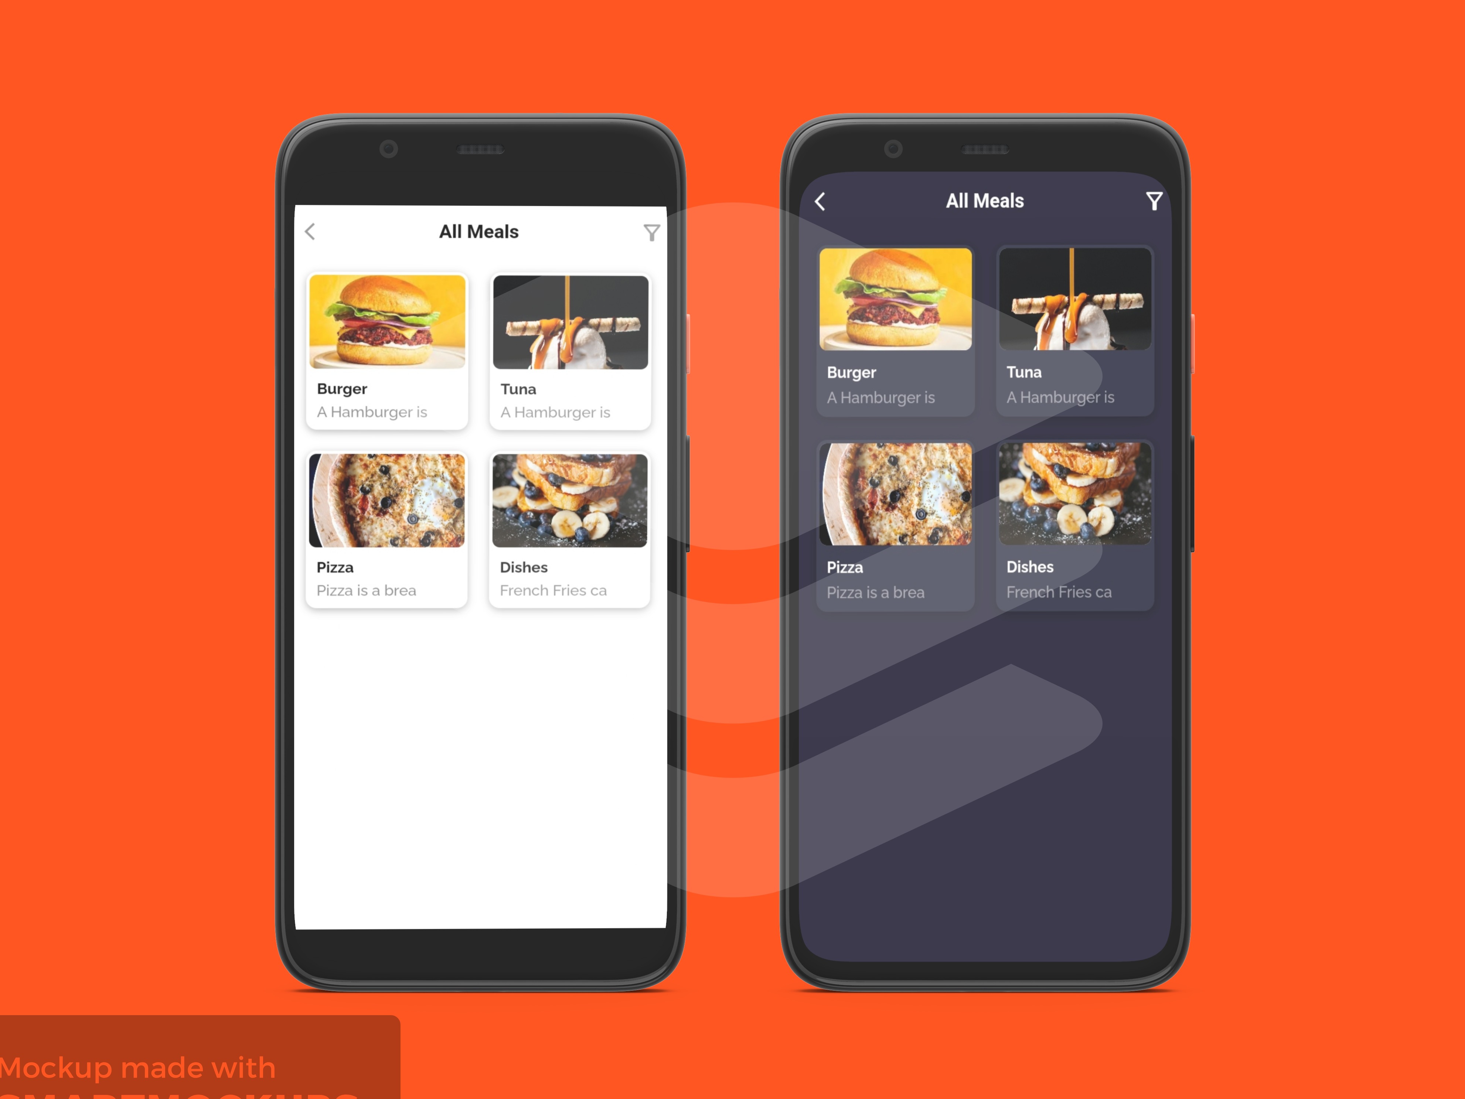Image resolution: width=1465 pixels, height=1099 pixels.
Task: Select the Pizza meal card on dark screen
Action: (x=895, y=525)
